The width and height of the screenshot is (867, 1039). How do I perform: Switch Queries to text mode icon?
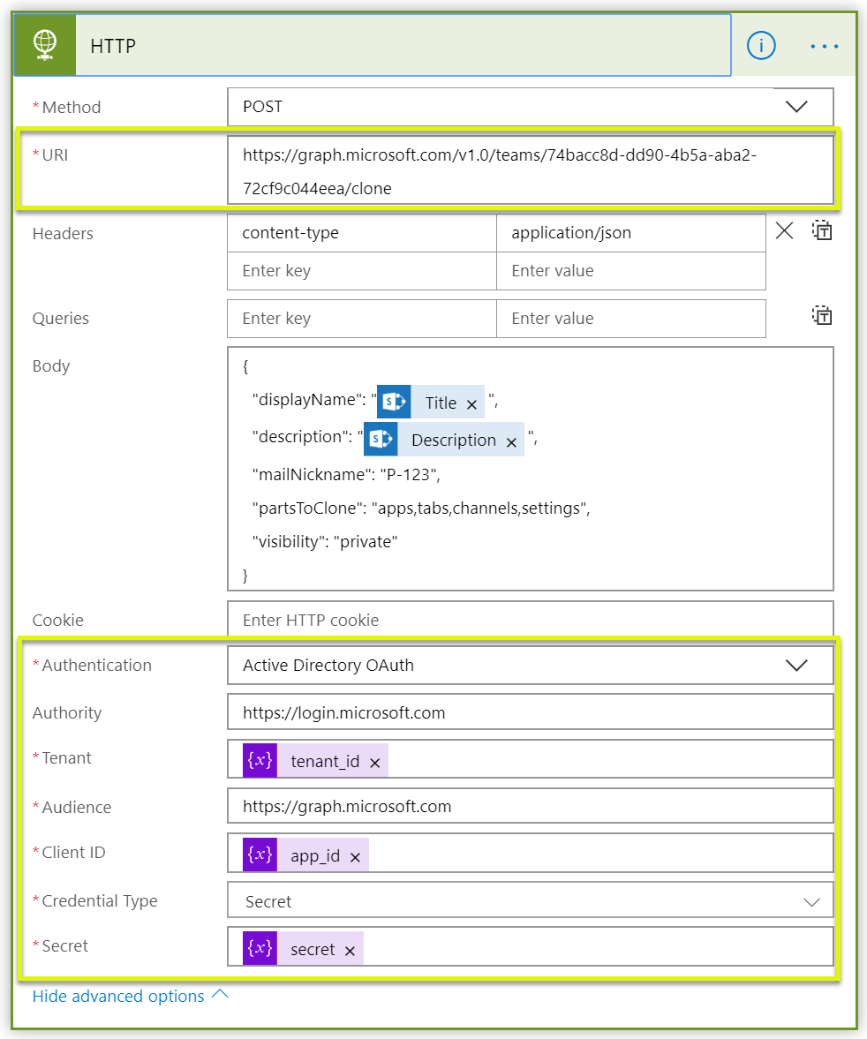(x=822, y=315)
